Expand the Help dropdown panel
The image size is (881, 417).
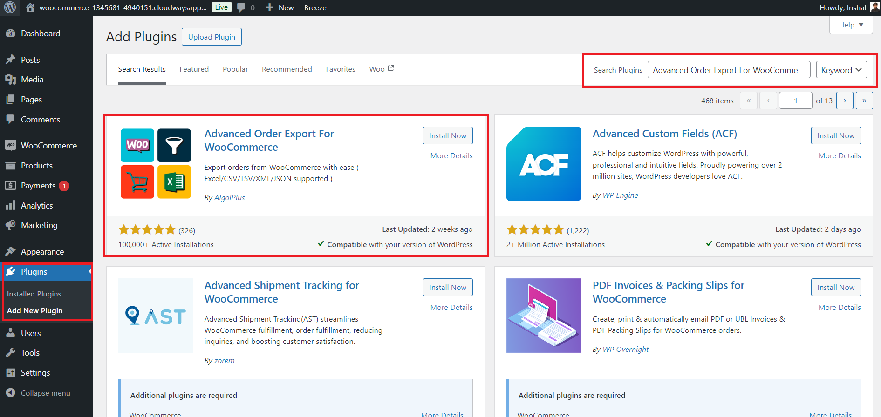(x=851, y=25)
